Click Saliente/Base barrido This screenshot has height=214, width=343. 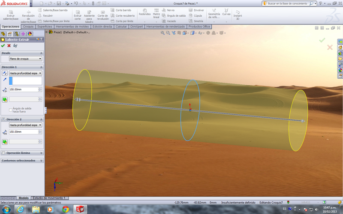click(x=53, y=10)
